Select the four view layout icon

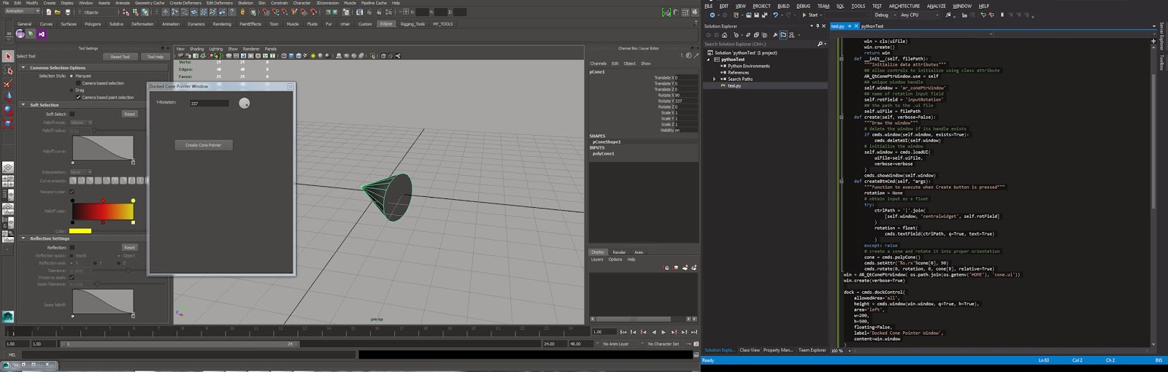tap(7, 180)
